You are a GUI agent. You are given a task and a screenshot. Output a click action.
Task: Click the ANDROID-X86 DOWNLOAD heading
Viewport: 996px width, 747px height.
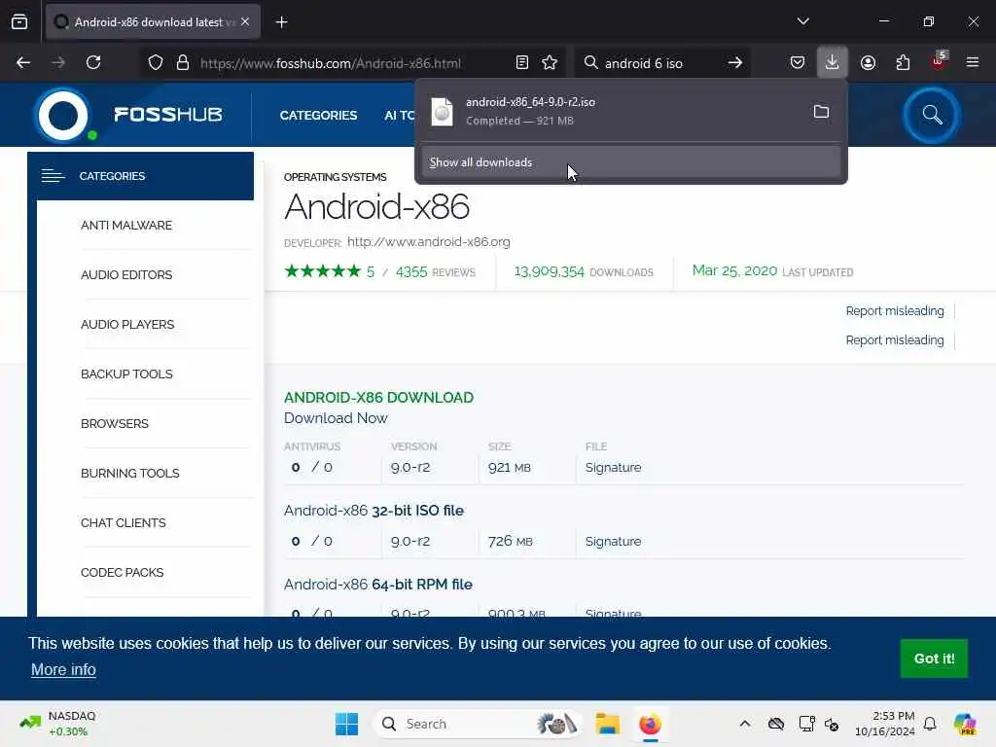(x=378, y=397)
